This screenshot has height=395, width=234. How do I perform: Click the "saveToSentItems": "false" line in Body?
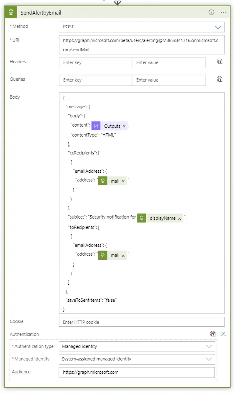(91, 300)
